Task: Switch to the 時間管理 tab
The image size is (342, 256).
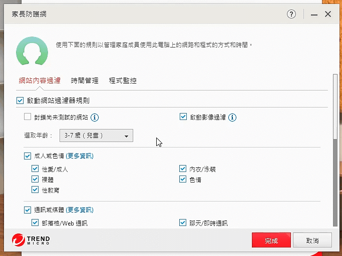Action: click(85, 80)
